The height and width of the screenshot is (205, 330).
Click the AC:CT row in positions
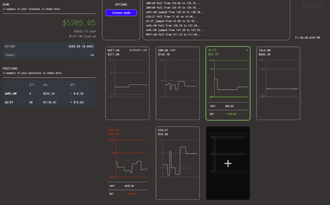tap(49, 102)
